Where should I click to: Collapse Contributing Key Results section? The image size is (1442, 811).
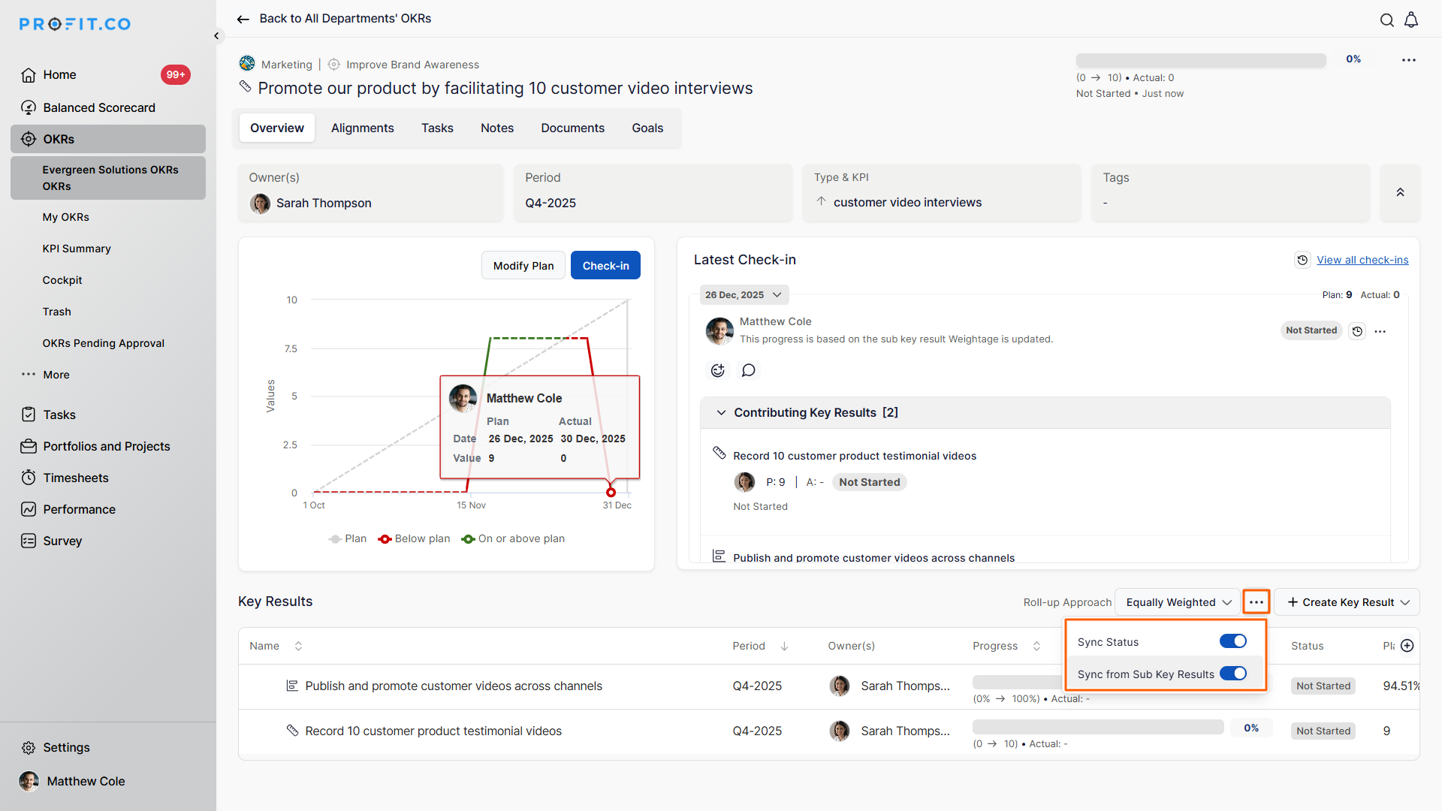coord(721,413)
